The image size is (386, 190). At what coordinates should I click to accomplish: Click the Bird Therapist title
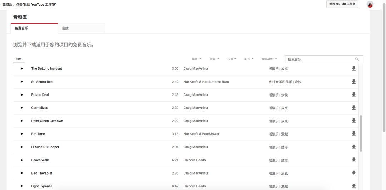(41, 173)
